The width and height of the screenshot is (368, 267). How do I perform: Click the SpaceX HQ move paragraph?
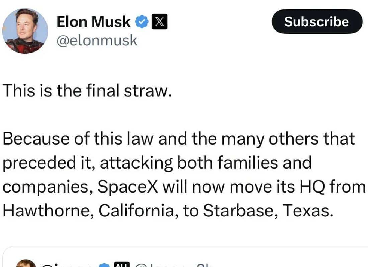click(184, 175)
